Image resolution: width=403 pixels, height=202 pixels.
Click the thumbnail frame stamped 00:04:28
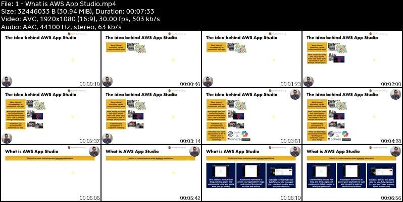(x=352, y=116)
